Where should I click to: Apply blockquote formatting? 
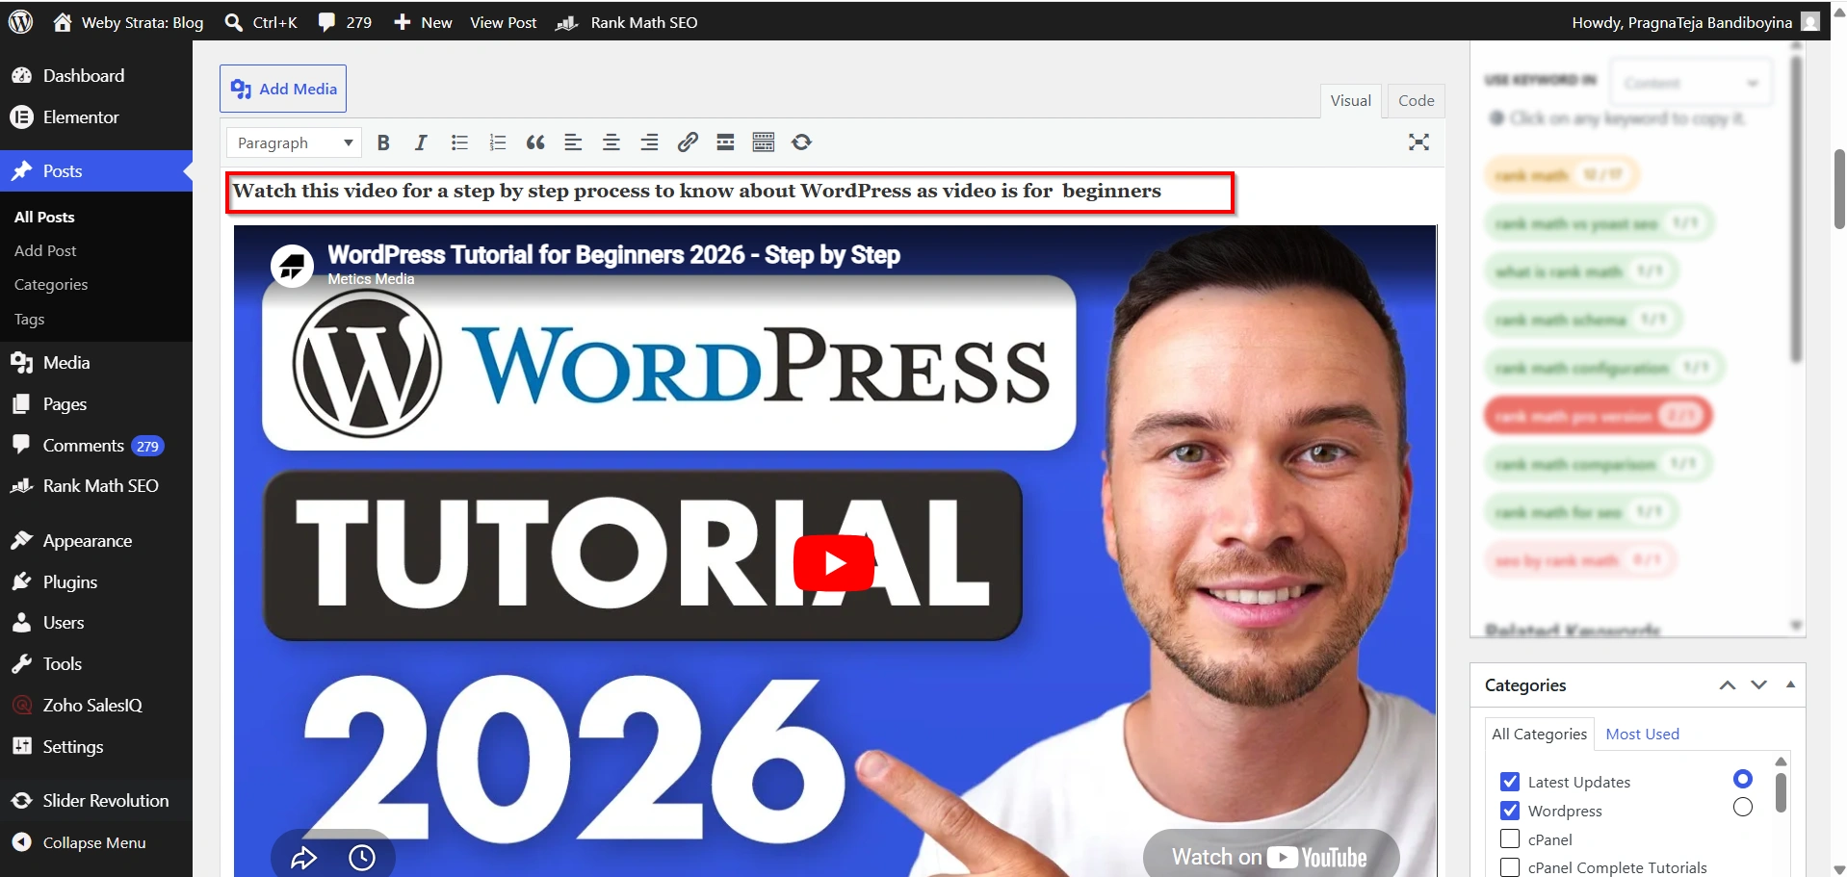(x=535, y=142)
